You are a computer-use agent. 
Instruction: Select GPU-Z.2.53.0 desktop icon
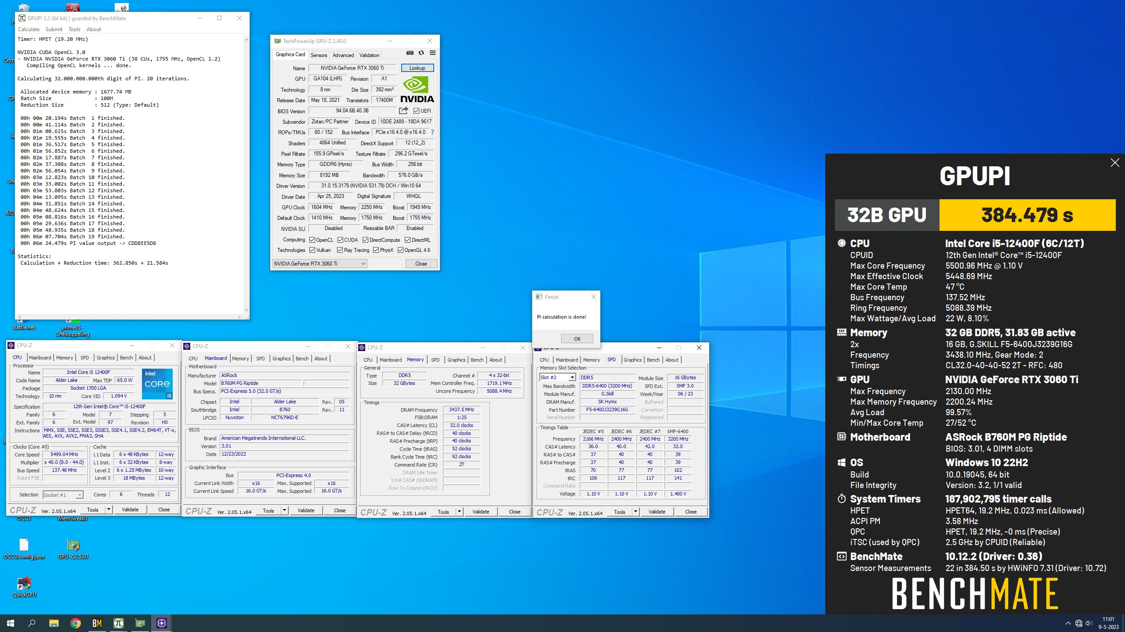point(73,549)
